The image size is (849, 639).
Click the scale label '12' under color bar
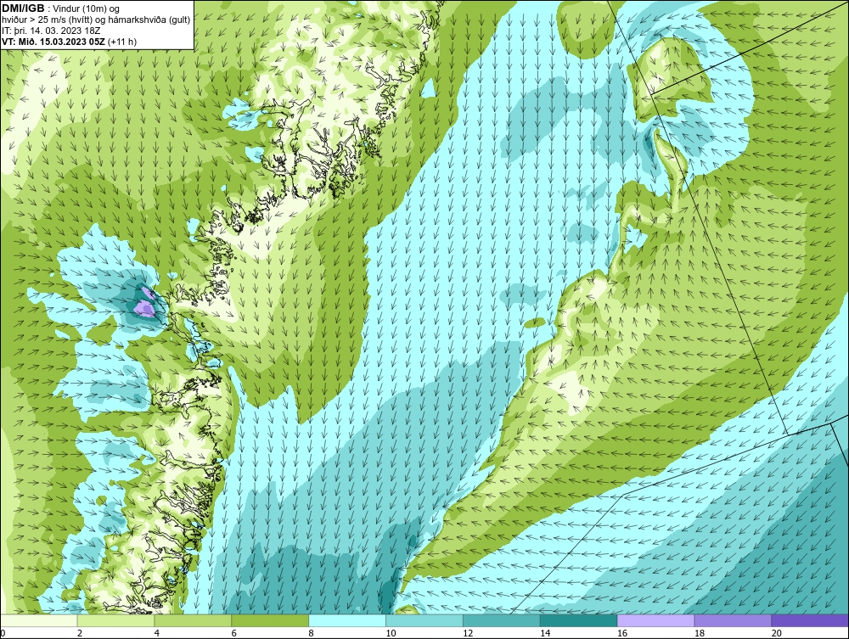click(x=468, y=633)
